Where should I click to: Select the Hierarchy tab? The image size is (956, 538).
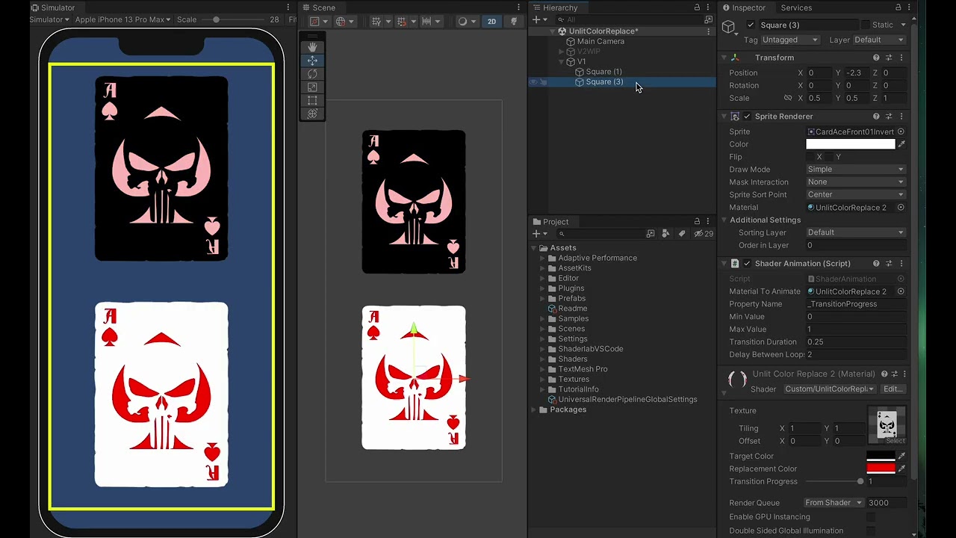[555, 7]
